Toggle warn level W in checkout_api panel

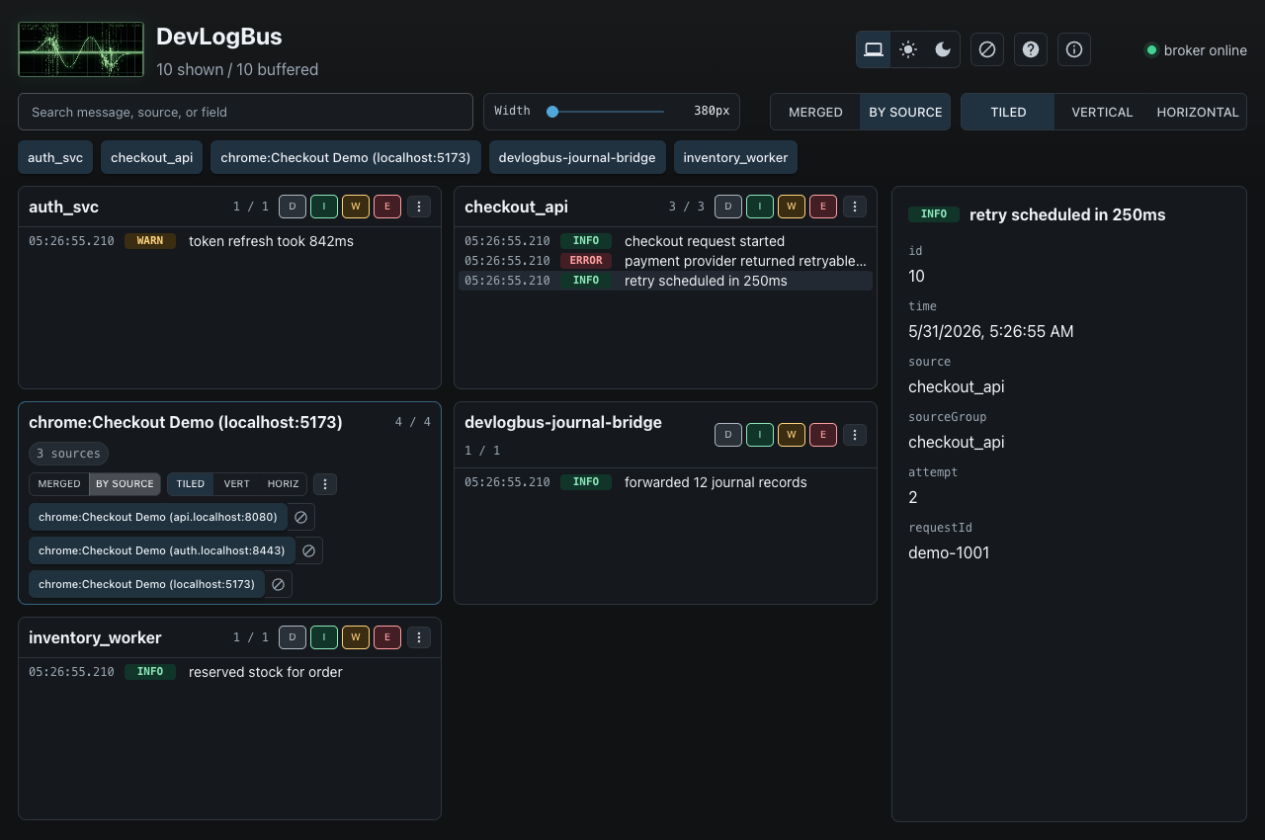coord(792,207)
